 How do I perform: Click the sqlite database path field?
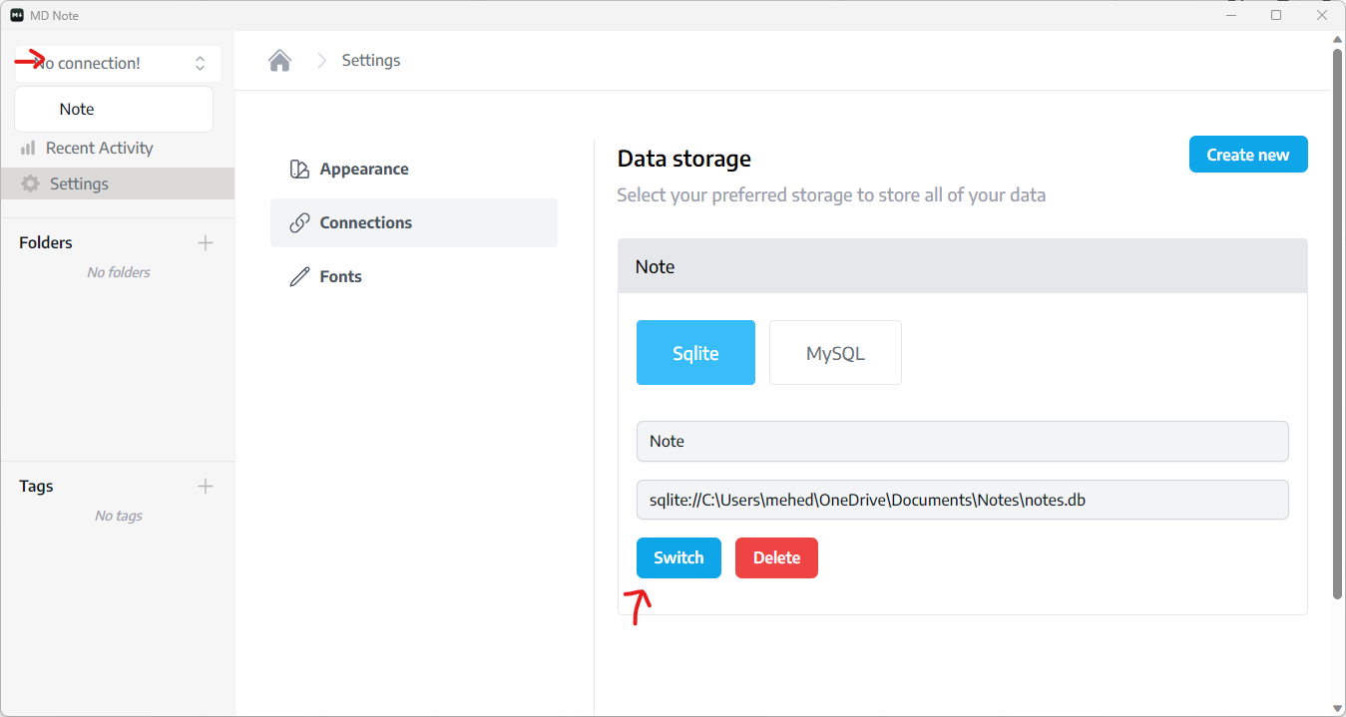962,500
